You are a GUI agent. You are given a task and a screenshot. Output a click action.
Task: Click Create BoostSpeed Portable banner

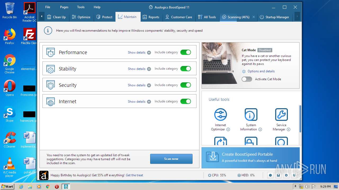(x=251, y=158)
